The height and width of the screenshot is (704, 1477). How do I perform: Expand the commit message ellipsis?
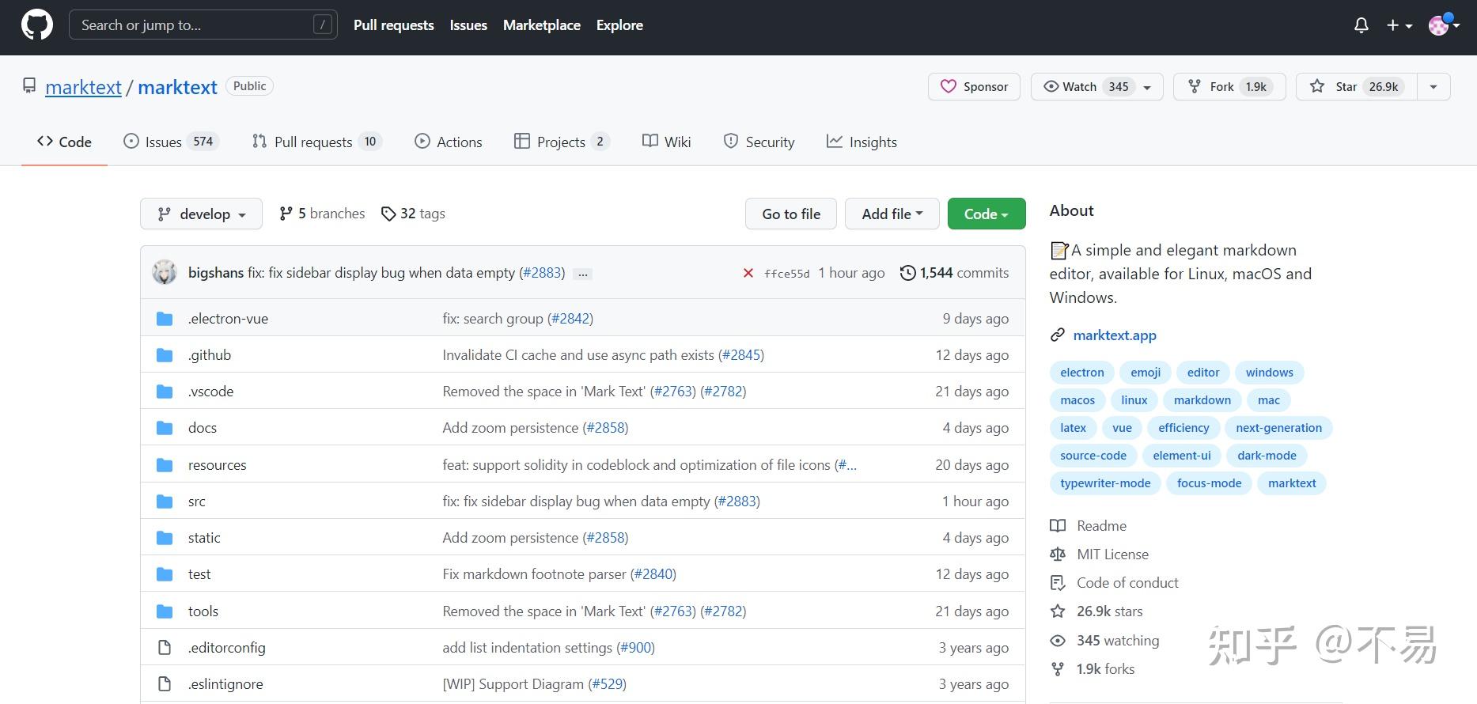pyautogui.click(x=583, y=274)
